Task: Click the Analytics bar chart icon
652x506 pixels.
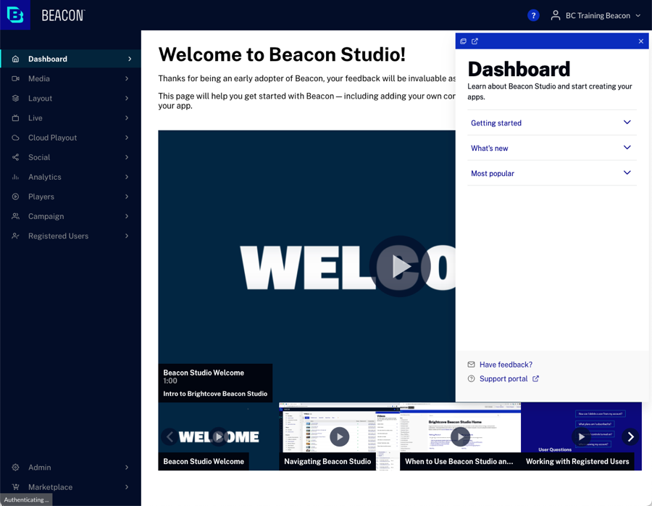Action: [15, 177]
